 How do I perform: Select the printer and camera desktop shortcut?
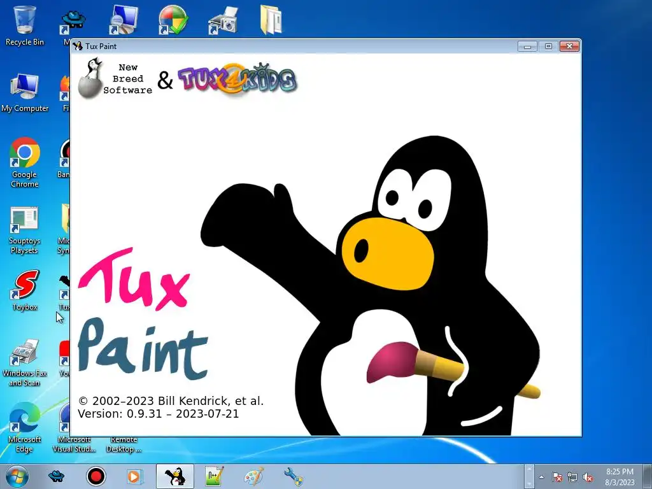(223, 20)
